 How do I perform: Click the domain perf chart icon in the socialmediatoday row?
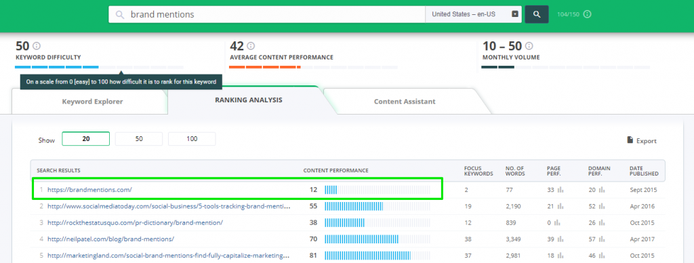(x=602, y=206)
